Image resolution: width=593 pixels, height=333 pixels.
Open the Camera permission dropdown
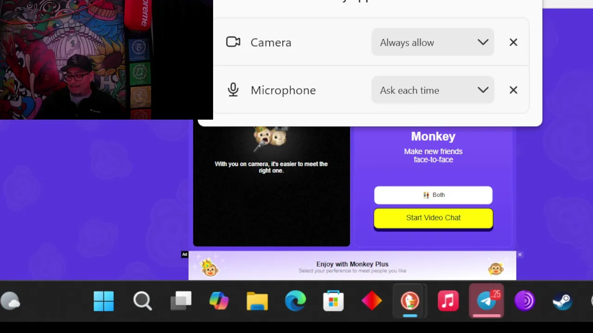[x=433, y=42]
